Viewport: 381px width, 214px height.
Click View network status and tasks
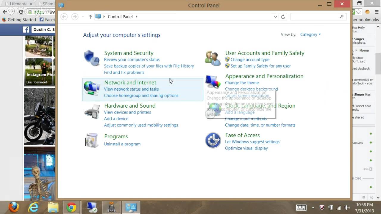click(131, 89)
